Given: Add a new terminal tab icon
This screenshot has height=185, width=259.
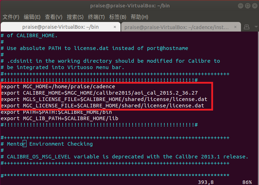Looking at the screenshot, I should (246, 27).
